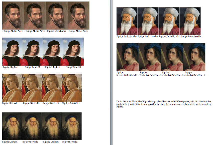Screen dimensions: 214x145
Task: Click the rightmost 'Equipe Paolo Uccello' caption
Action: click(x=191, y=36)
